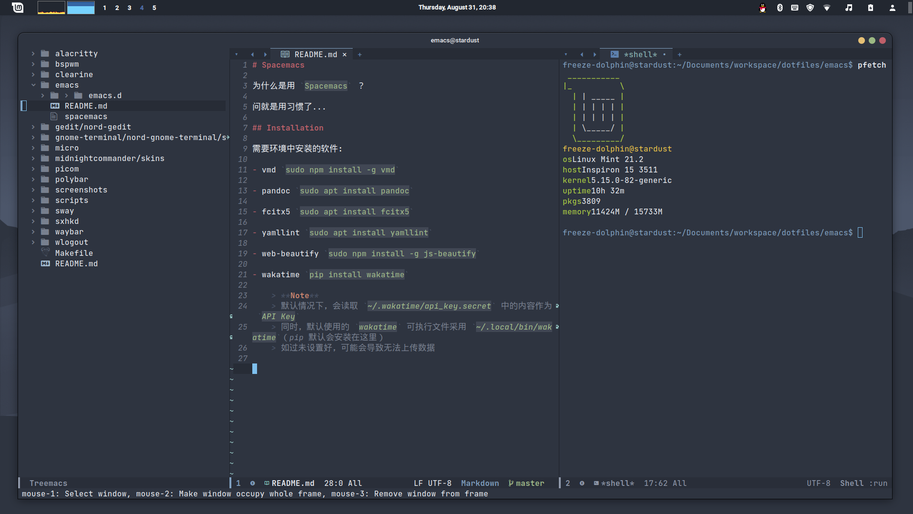Click the midnightcommander/skins folder icon
913x514 pixels.
point(45,158)
